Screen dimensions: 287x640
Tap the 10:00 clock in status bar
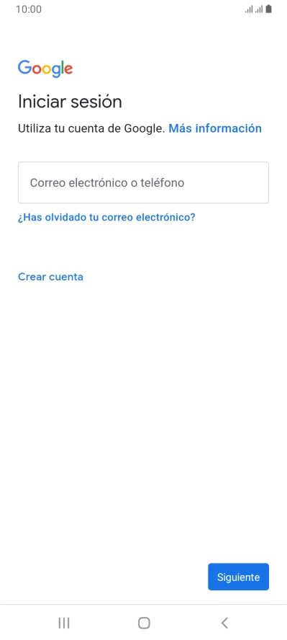(x=29, y=9)
